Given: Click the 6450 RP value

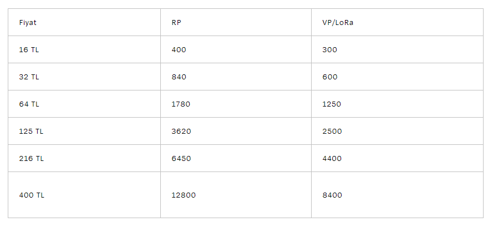Looking at the screenshot, I should (x=181, y=159).
